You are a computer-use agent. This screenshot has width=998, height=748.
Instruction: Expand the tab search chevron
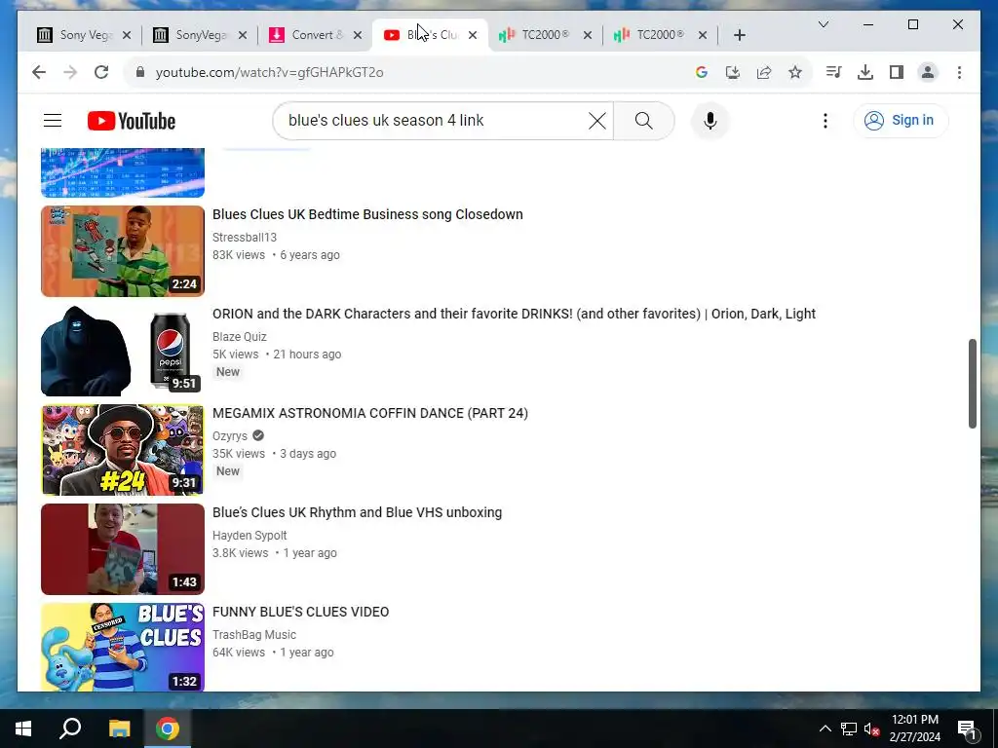tap(823, 24)
